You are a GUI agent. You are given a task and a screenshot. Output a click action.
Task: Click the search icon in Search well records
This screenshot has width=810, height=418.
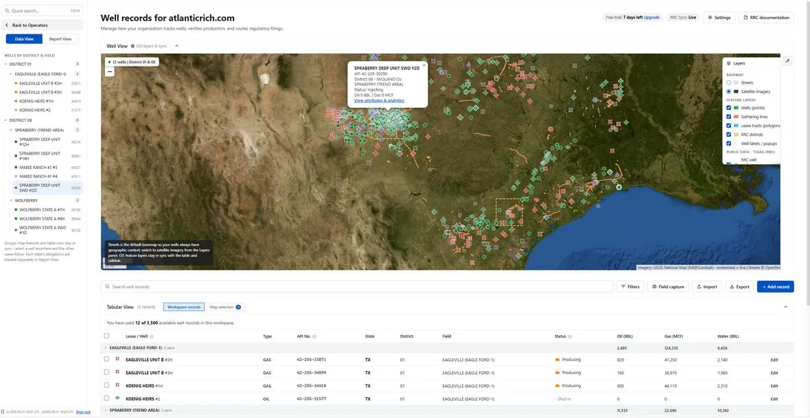click(108, 287)
